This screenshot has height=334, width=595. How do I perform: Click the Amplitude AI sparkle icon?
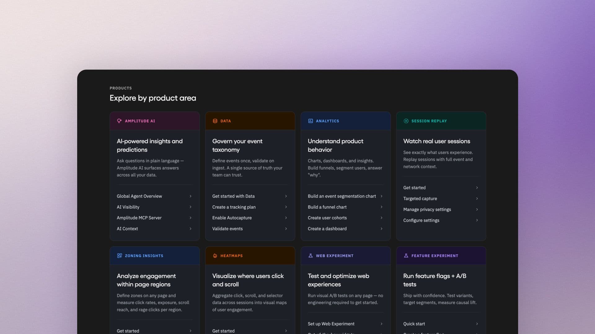pyautogui.click(x=119, y=121)
